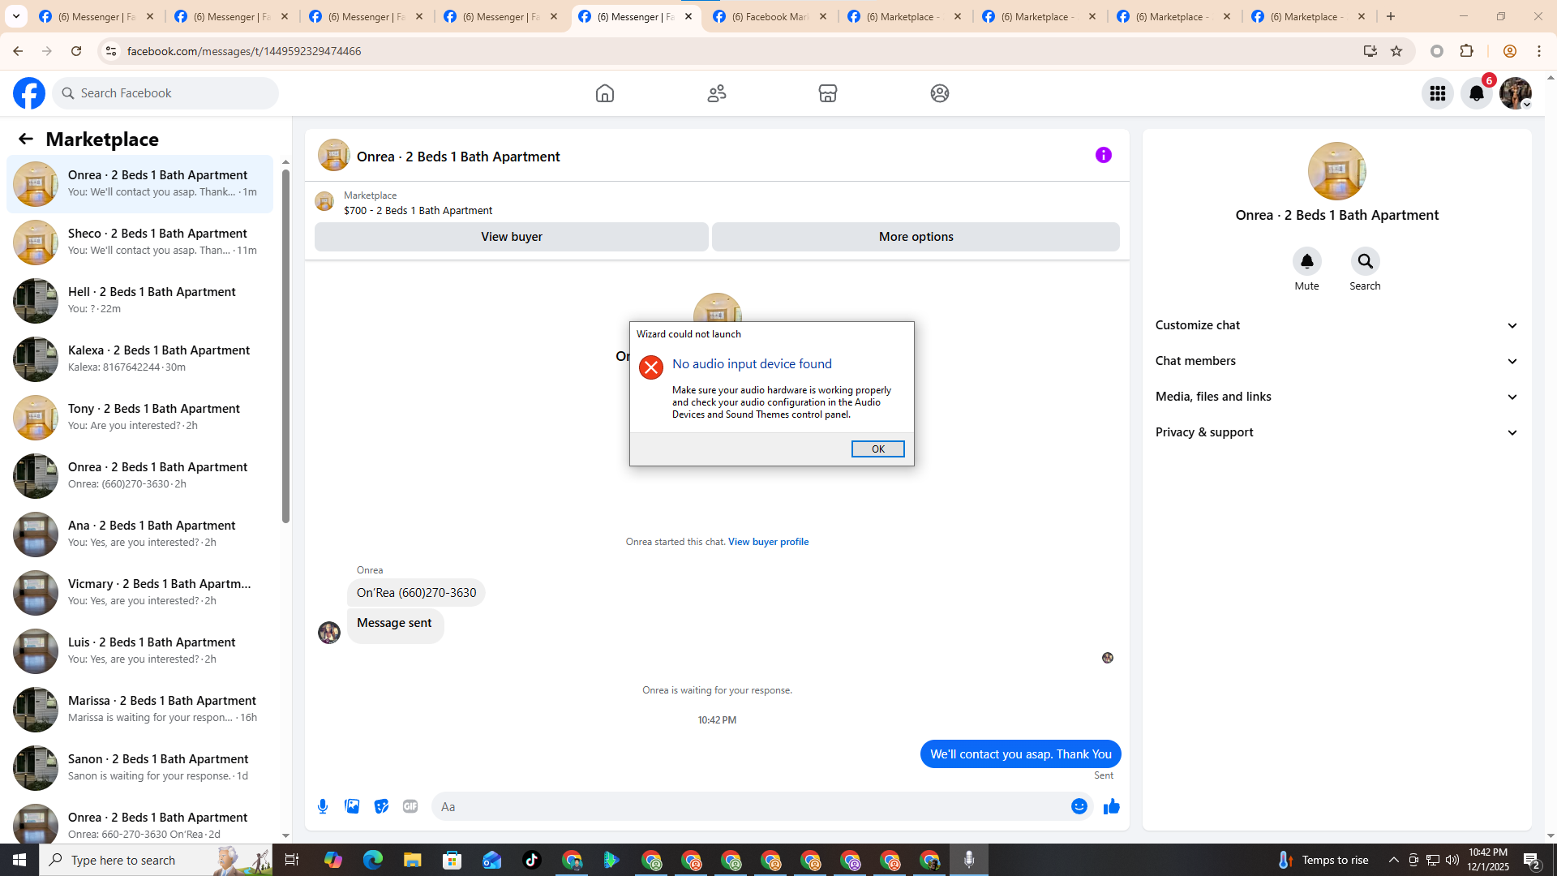The height and width of the screenshot is (876, 1557).
Task: Open Microsoft Edge from the taskbar
Action: 373,860
